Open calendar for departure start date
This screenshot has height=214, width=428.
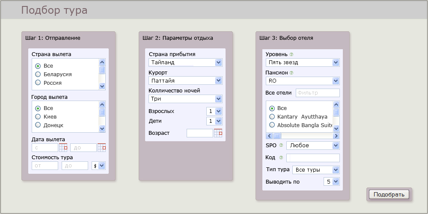[x=63, y=148]
